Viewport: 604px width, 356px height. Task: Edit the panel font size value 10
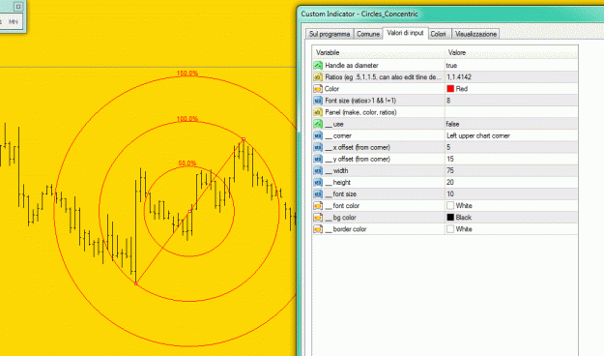(x=511, y=194)
